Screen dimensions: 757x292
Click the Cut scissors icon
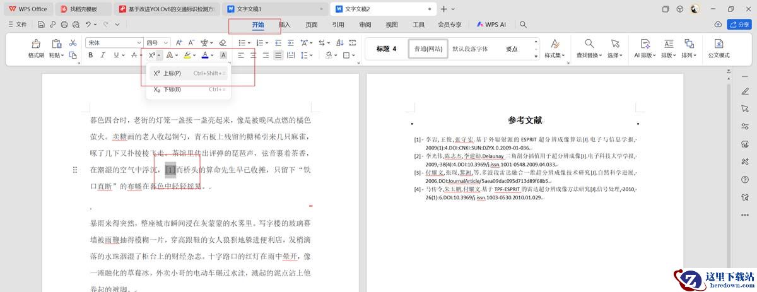coord(73,42)
